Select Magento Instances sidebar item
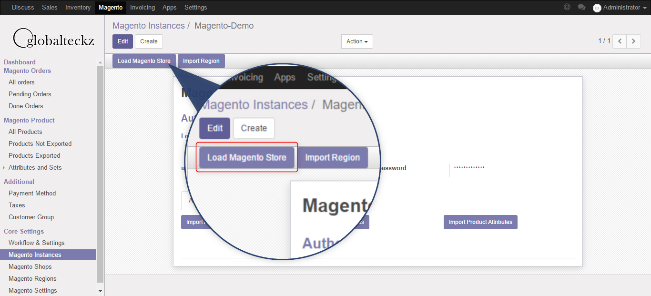The width and height of the screenshot is (651, 296). pos(48,255)
